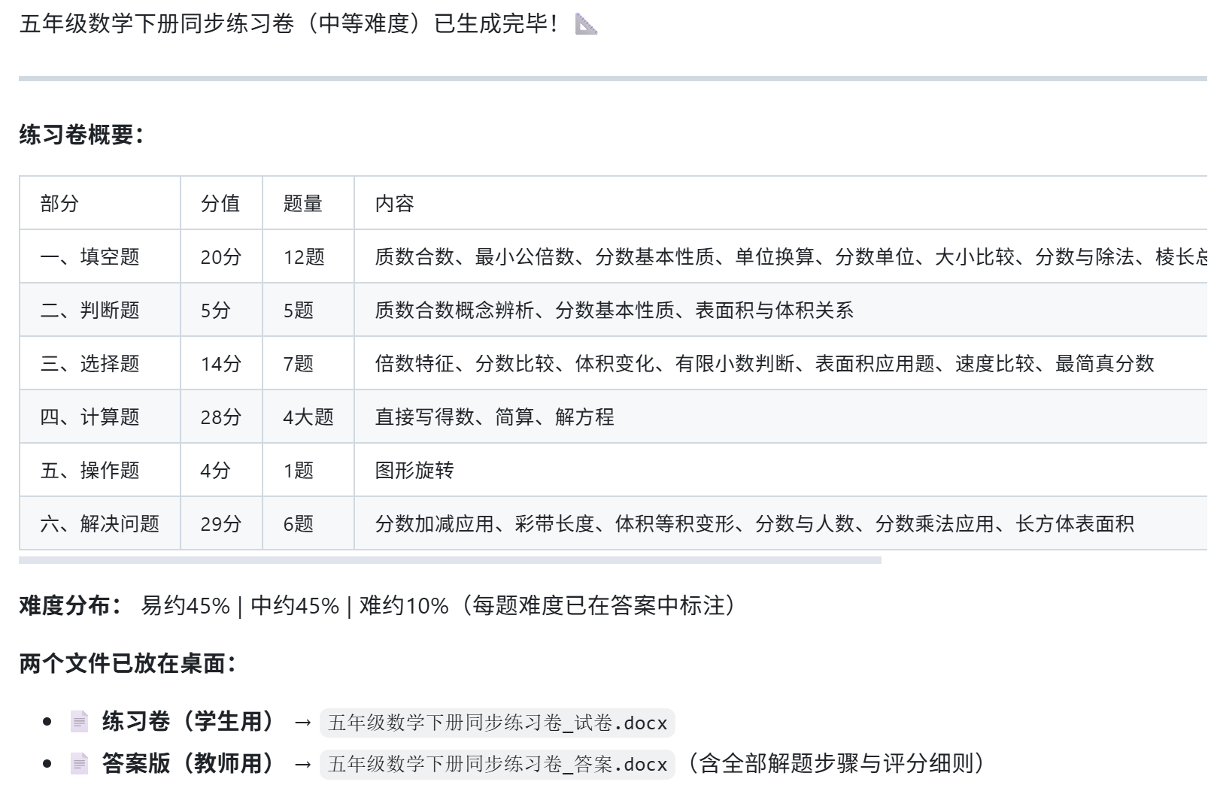
Task: Click the 分值 column header
Action: pos(220,204)
